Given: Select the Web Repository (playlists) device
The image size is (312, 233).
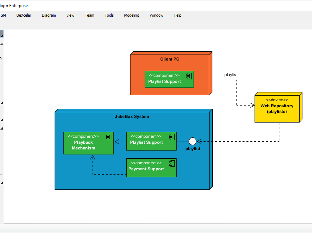Looking at the screenshot, I should 277,107.
